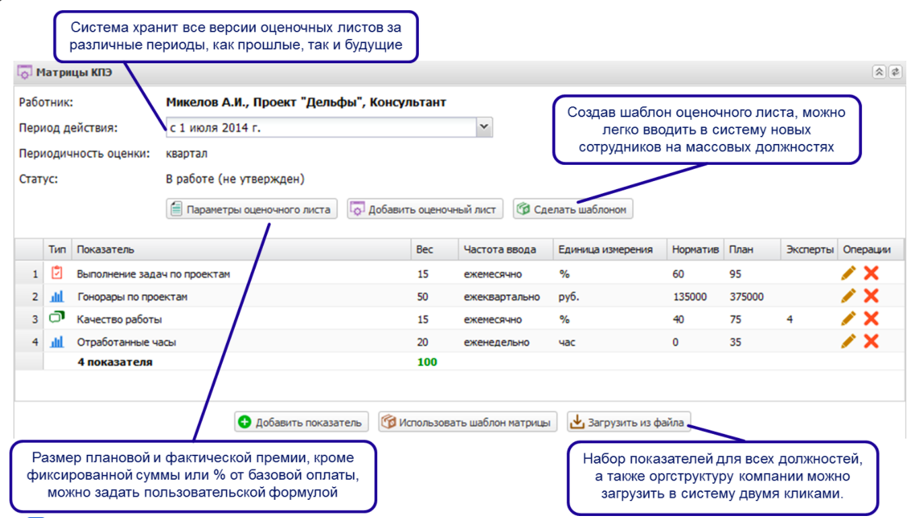The image size is (909, 518).
Task: Click the 'Эксперты' column header
Action: coord(810,250)
